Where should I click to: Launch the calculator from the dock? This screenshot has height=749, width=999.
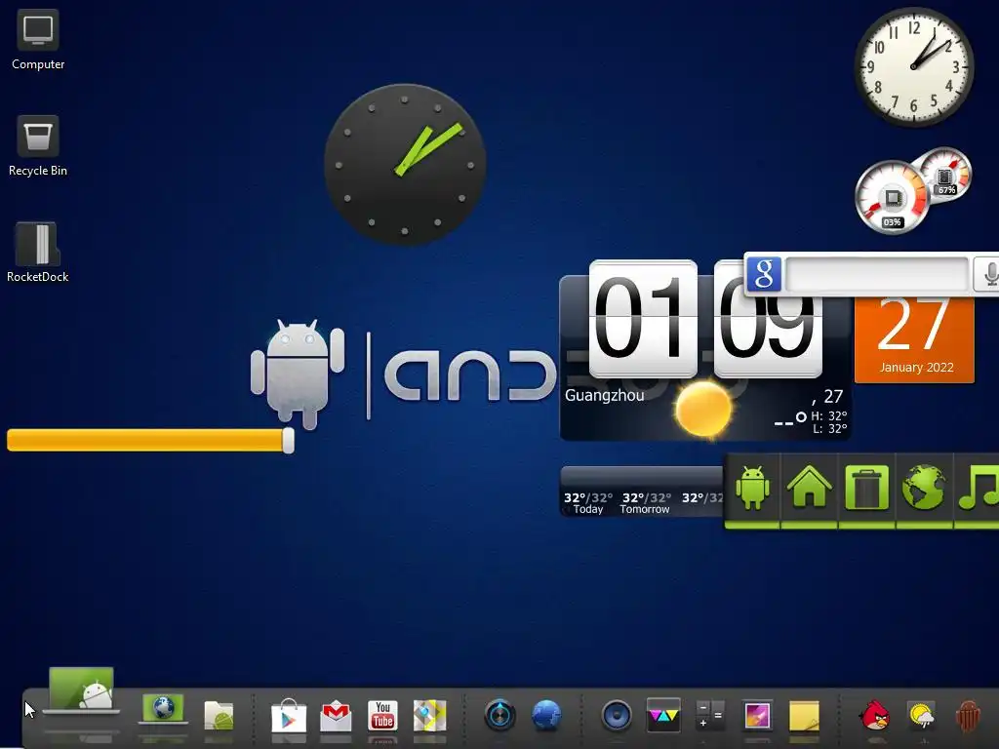click(x=710, y=715)
